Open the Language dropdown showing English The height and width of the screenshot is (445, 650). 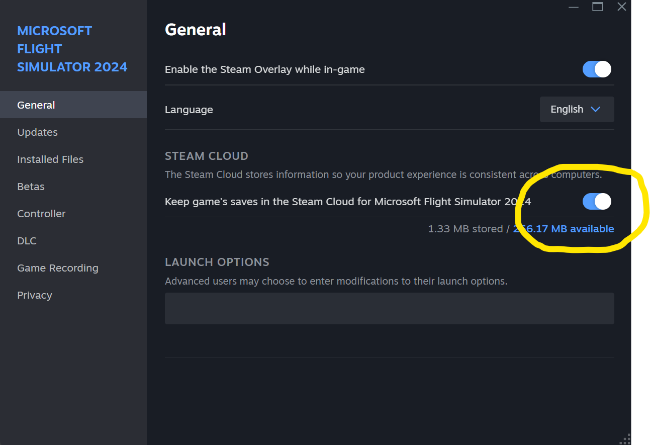click(x=577, y=110)
